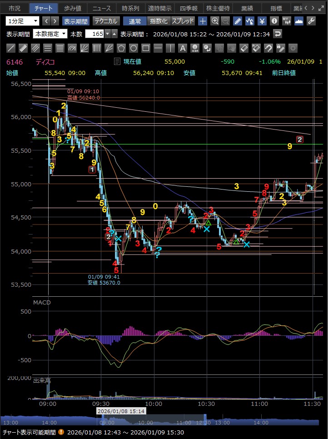Click the crosshair plus icon
Image resolution: width=328 pixels, height=439 pixels.
pyautogui.click(x=203, y=21)
